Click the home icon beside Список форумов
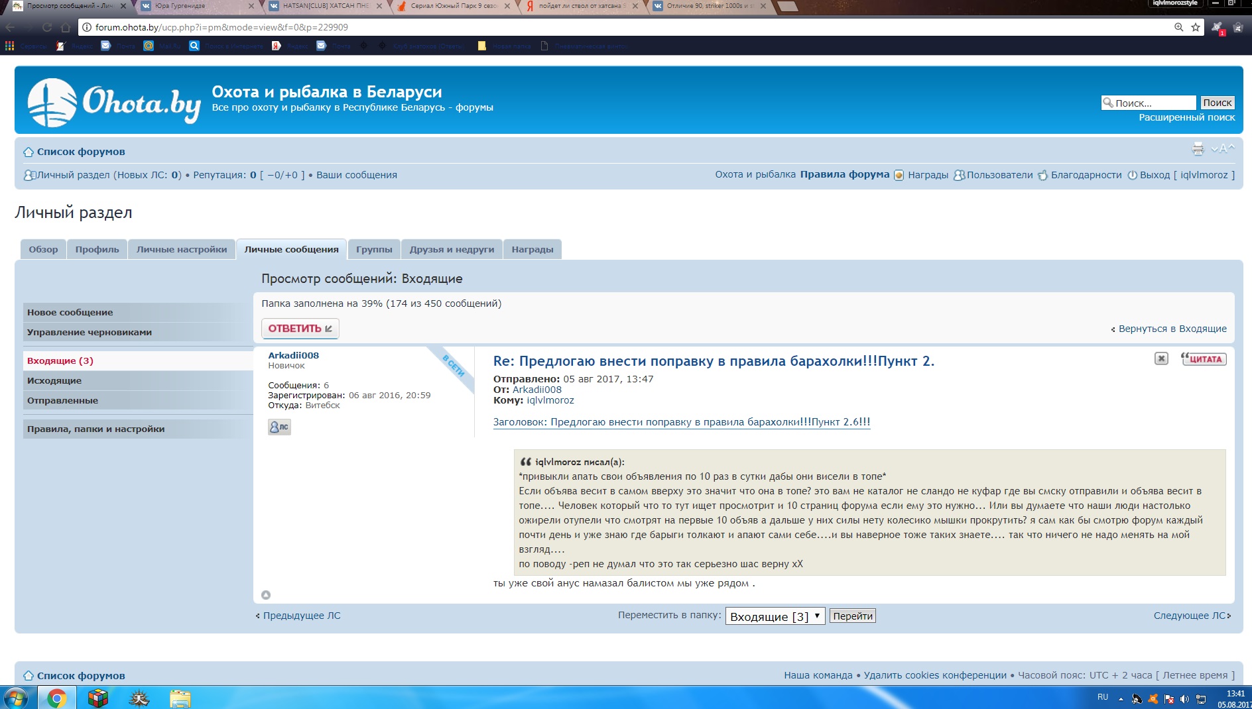This screenshot has height=709, width=1252. pyautogui.click(x=29, y=152)
